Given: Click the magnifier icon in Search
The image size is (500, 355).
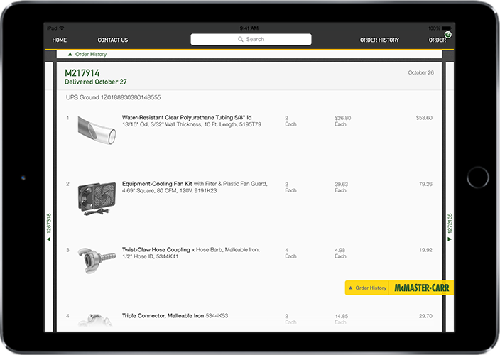Looking at the screenshot, I should coord(241,39).
